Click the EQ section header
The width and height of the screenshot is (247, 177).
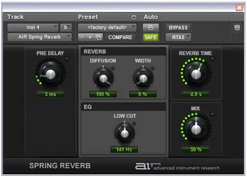click(x=123, y=107)
